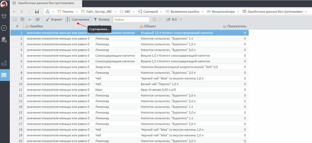Expand dropdown arrow after Визуализаторы
This screenshot has width=312, height=143.
click(x=238, y=12)
